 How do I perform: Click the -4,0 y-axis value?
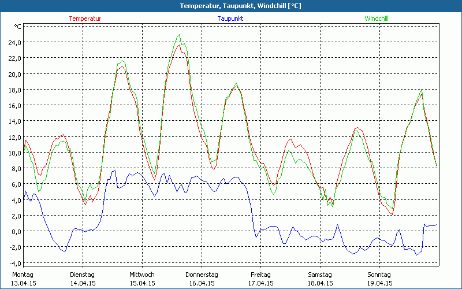[x=15, y=263]
